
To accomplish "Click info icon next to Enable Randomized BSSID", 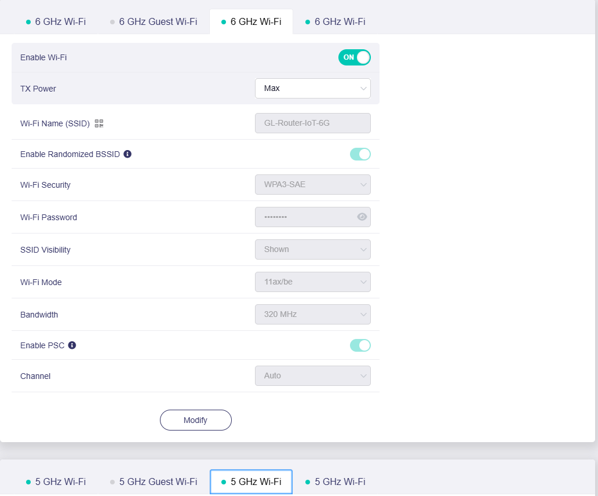I will tap(127, 154).
